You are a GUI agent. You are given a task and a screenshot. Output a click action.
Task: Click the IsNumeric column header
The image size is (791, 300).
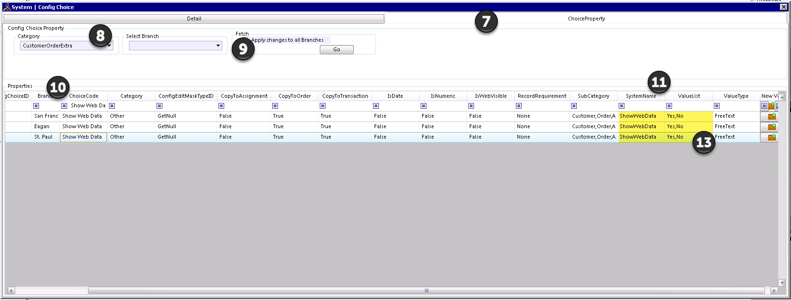443,96
